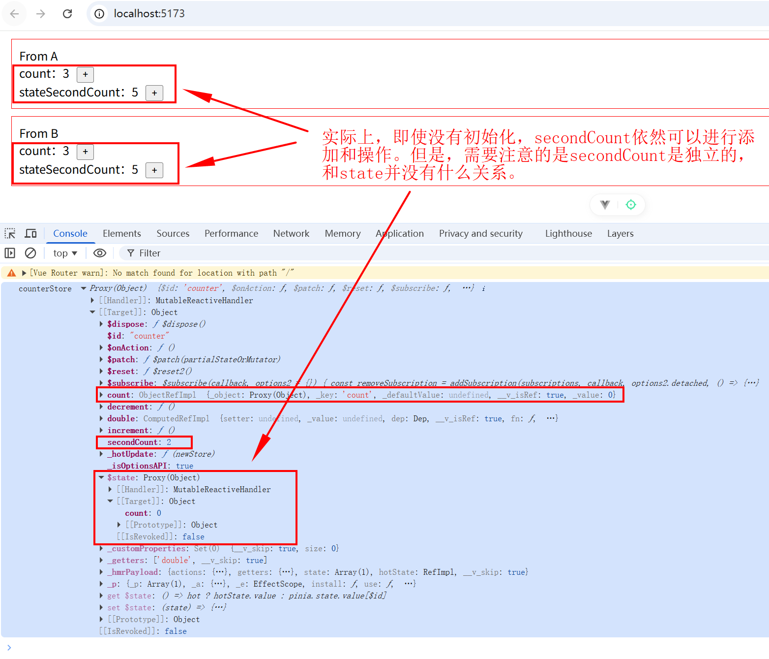Viewport: 769px width, 659px height.
Task: Open the Sources tab
Action: click(x=173, y=234)
